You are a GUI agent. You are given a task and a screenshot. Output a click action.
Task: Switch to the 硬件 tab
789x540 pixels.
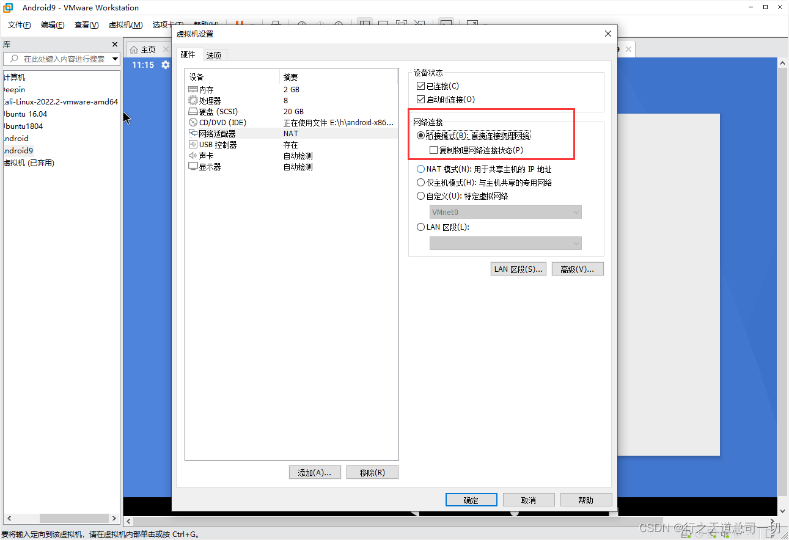(188, 55)
